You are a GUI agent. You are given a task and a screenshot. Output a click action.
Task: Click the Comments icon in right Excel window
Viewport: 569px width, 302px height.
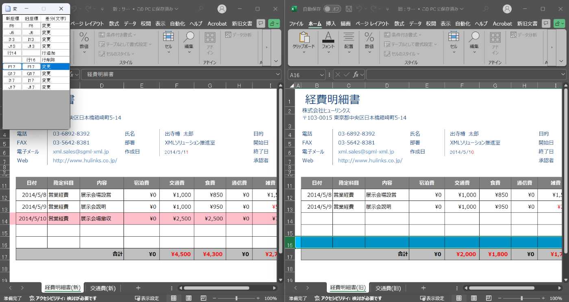click(x=546, y=24)
